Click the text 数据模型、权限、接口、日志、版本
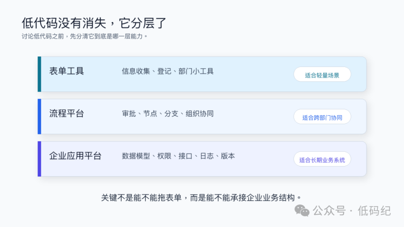Image resolution: width=404 pixels, height=227 pixels. [x=178, y=156]
